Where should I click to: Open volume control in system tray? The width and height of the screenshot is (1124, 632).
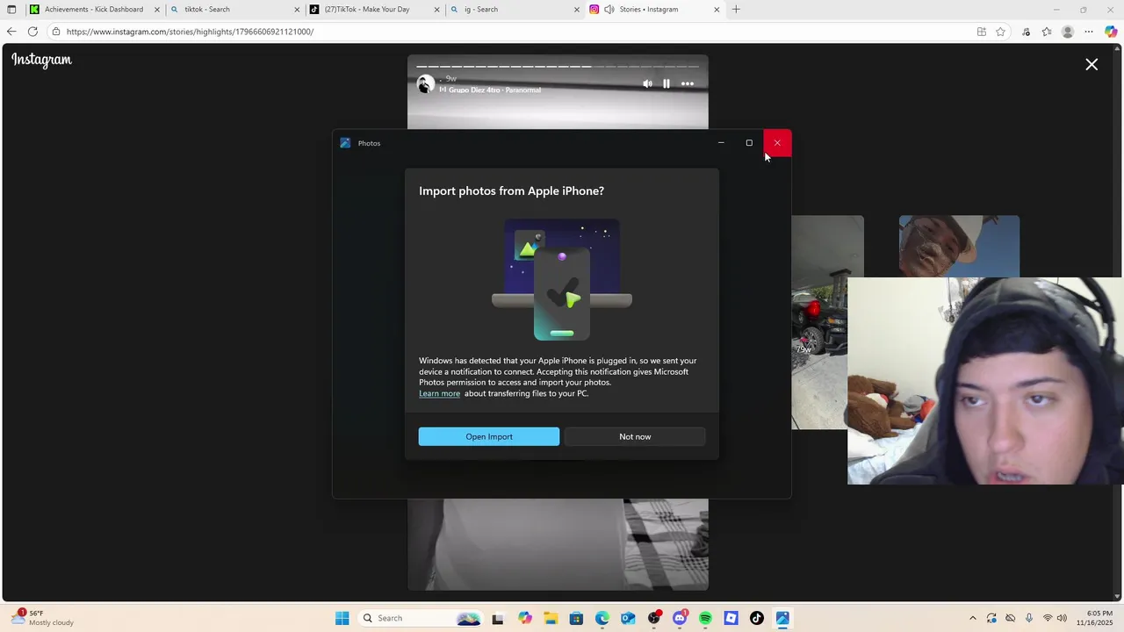1063,618
